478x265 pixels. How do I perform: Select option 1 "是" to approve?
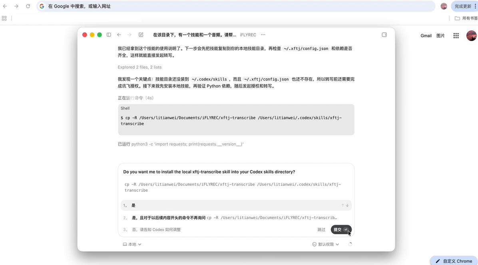[236, 205]
